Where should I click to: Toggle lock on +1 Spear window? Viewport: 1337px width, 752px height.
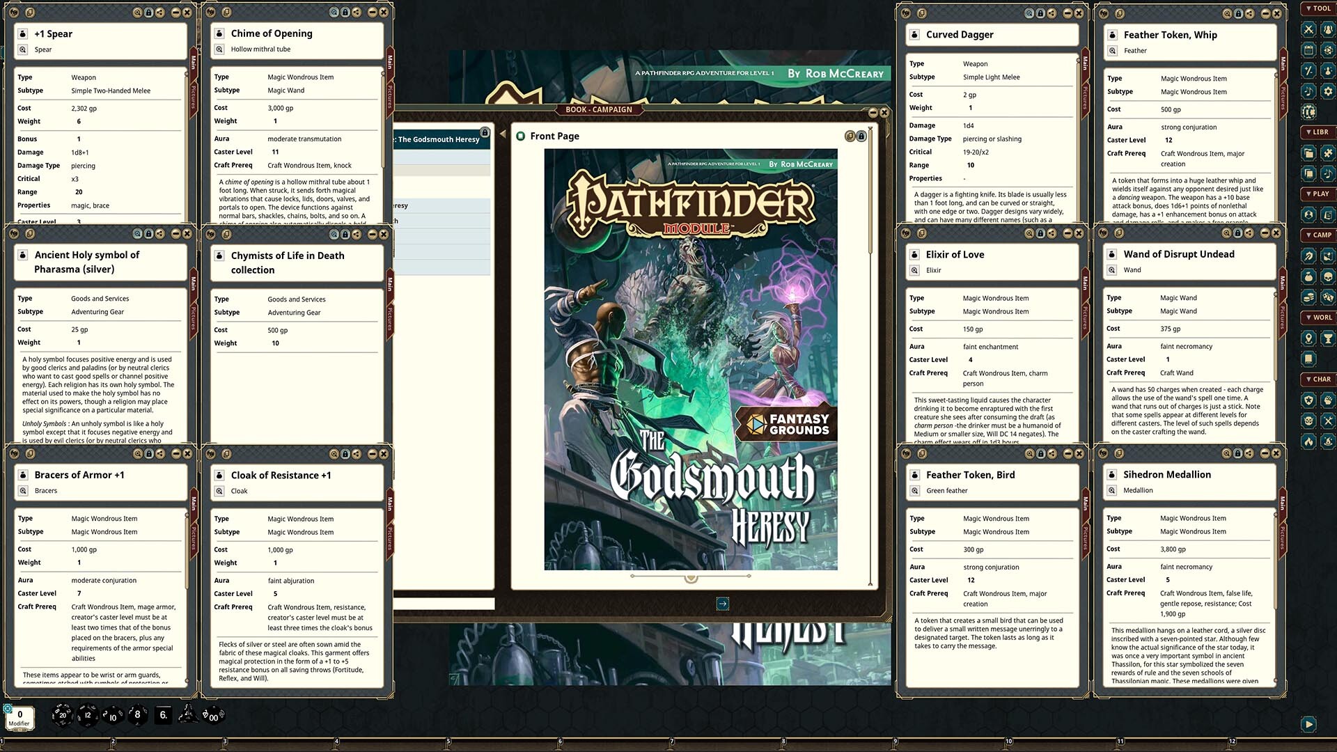click(x=148, y=13)
